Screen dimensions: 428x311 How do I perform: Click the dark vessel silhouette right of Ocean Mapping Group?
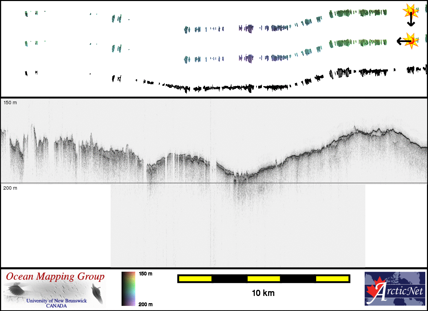97,294
